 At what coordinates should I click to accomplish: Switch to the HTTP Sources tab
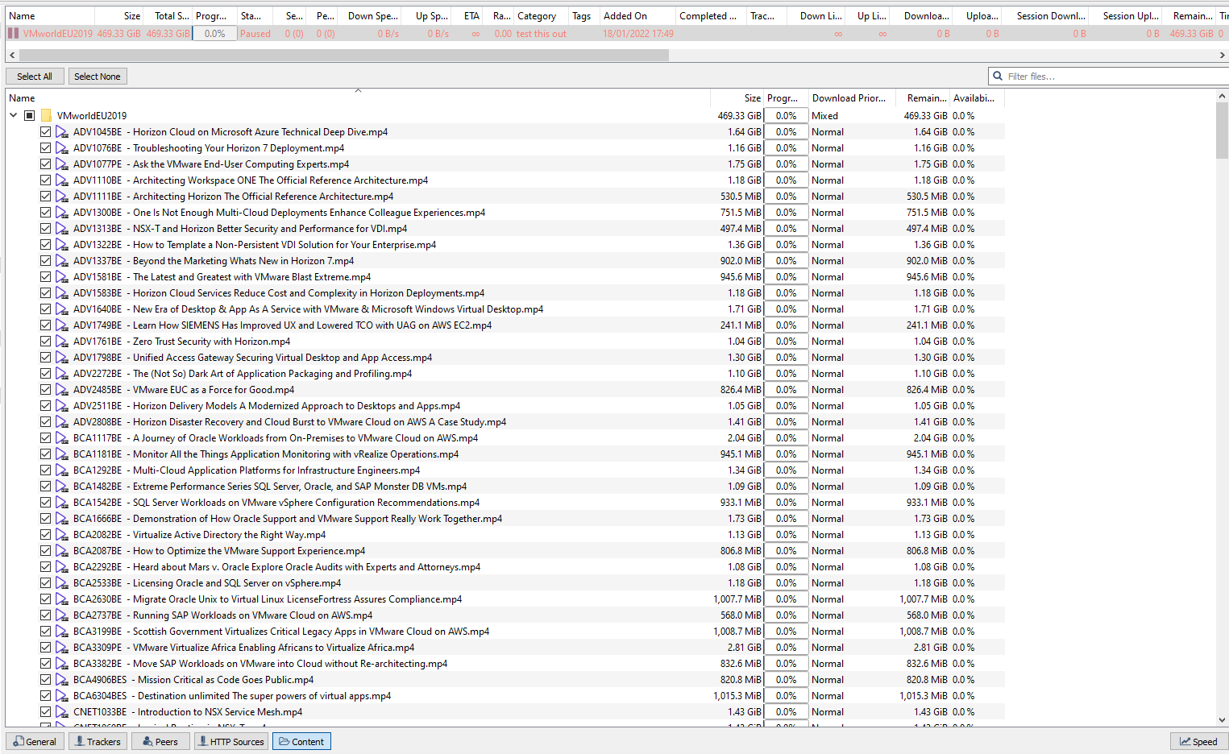click(231, 740)
